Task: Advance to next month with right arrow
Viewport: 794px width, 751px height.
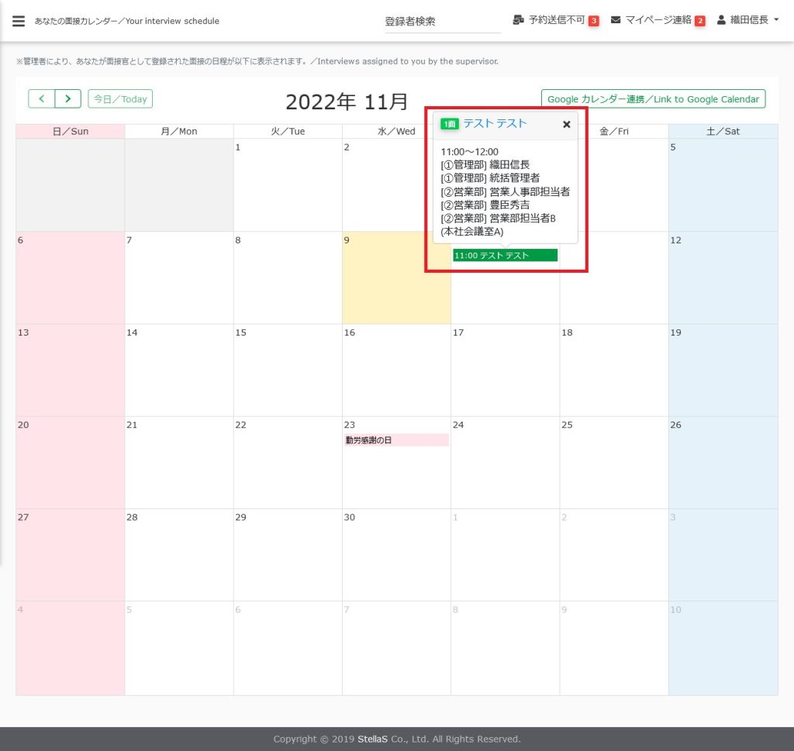Action: [x=68, y=99]
